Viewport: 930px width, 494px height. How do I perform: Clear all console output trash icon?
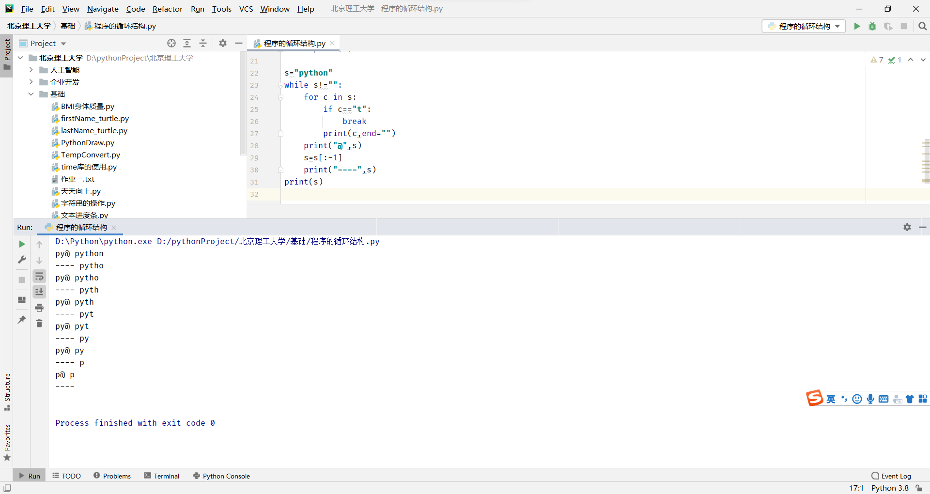(39, 323)
